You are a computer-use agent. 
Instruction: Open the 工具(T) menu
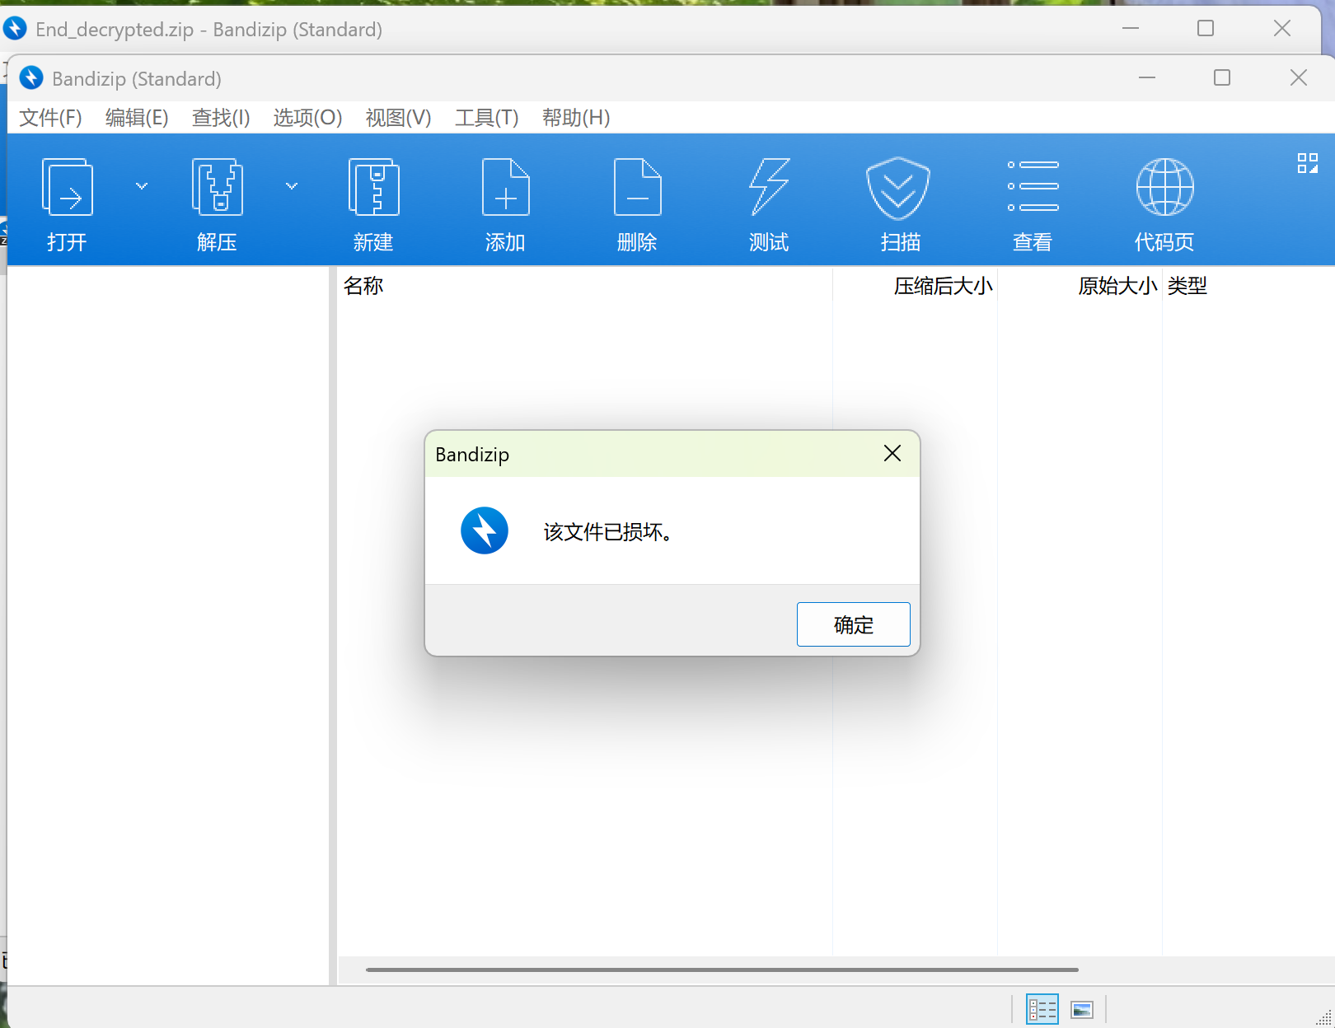[x=486, y=118]
